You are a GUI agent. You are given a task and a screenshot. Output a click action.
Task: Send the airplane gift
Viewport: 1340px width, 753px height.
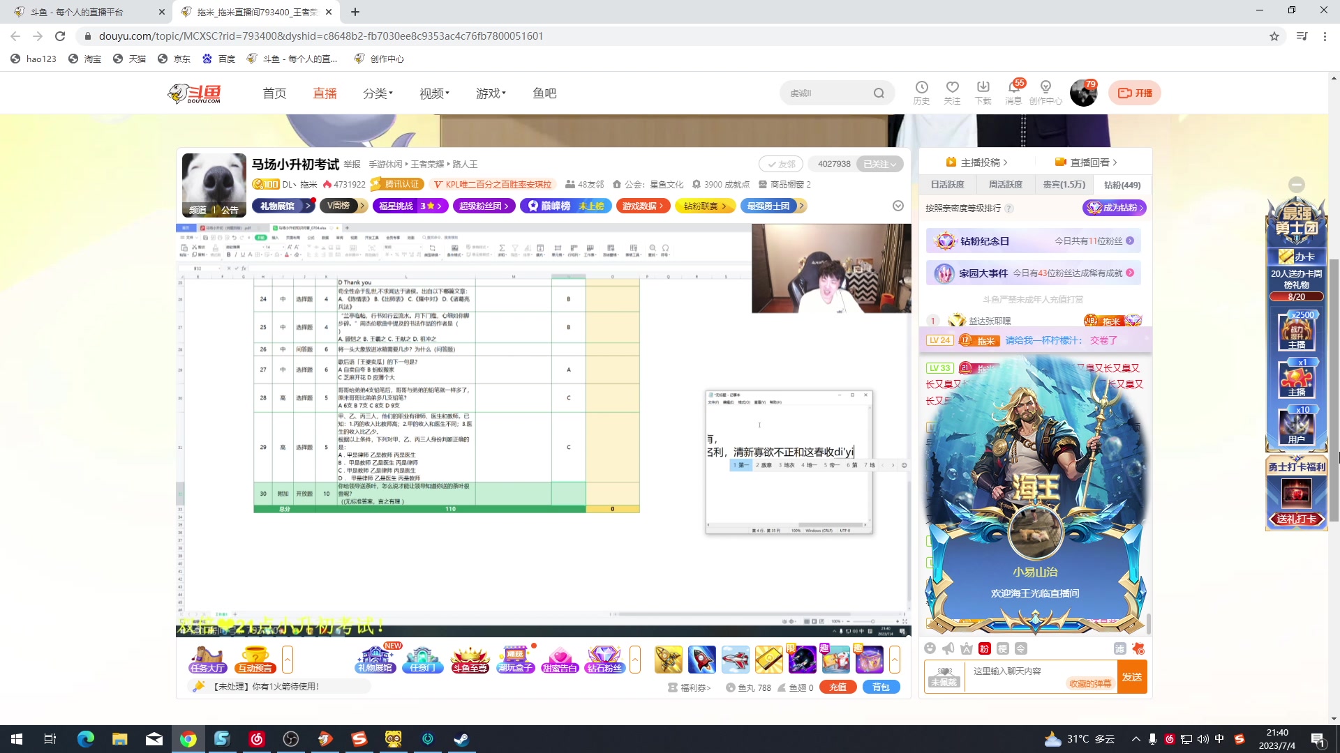tap(735, 660)
